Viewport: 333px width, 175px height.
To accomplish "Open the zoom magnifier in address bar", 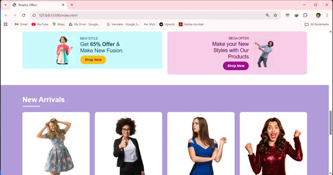I will [x=267, y=15].
